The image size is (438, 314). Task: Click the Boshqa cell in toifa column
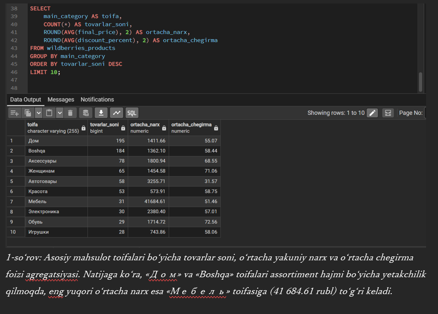[x=56, y=151]
